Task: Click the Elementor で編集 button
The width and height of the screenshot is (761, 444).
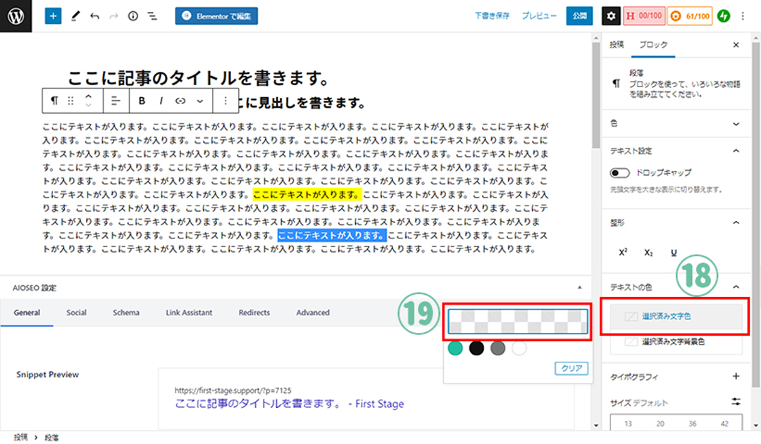Action: [x=216, y=15]
